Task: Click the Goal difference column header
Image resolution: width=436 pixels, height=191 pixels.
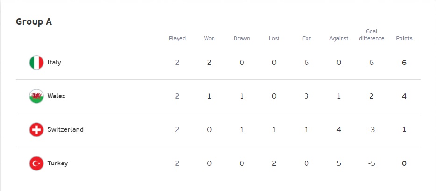Action: click(x=372, y=35)
